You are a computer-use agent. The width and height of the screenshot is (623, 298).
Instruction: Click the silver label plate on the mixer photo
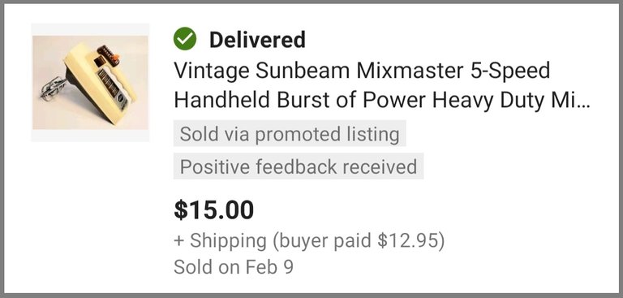tap(114, 90)
